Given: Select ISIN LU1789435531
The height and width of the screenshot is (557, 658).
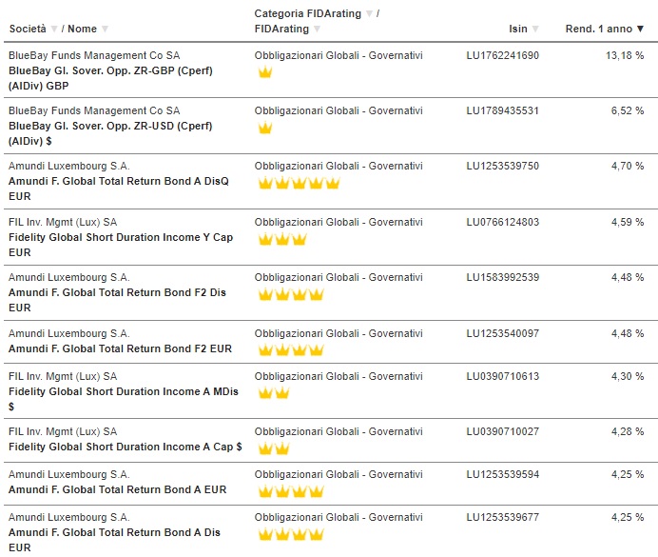Looking at the screenshot, I should tap(502, 110).
